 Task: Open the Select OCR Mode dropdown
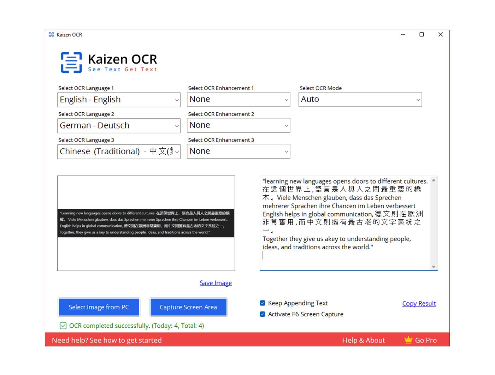point(360,100)
